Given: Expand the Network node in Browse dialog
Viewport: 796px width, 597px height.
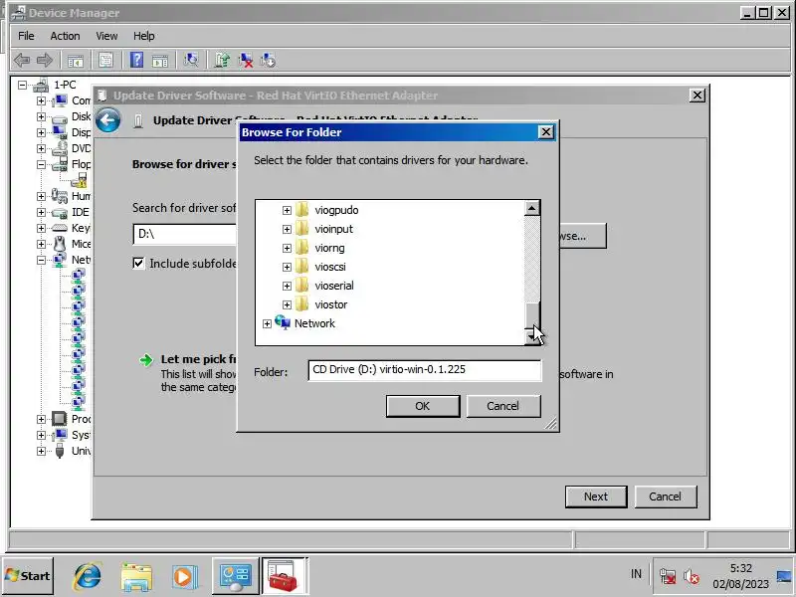Looking at the screenshot, I should tap(267, 324).
